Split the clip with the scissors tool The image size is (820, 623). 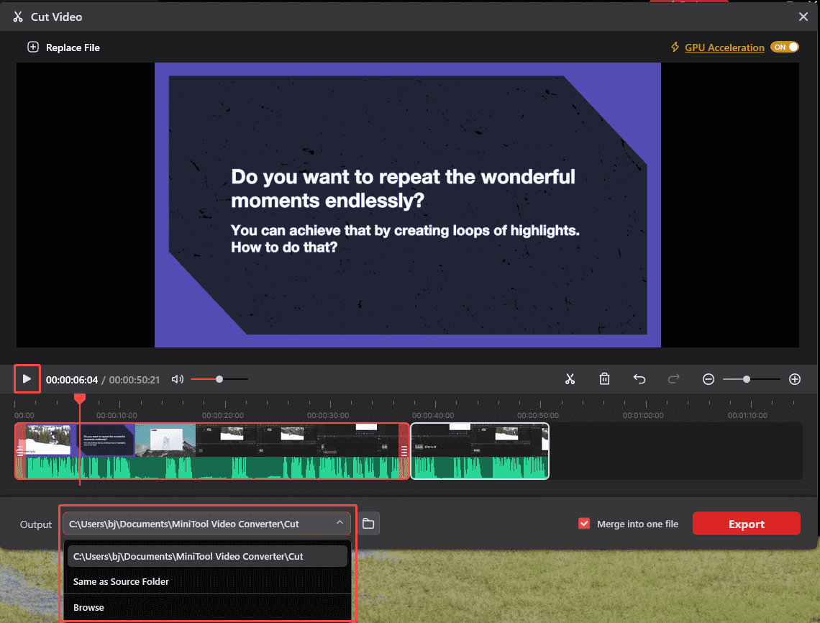[570, 379]
